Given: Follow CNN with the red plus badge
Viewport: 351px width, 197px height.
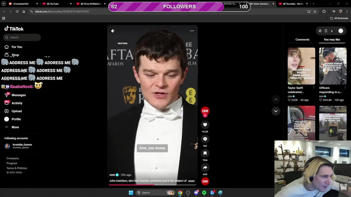Looking at the screenshot, I should click(205, 115).
